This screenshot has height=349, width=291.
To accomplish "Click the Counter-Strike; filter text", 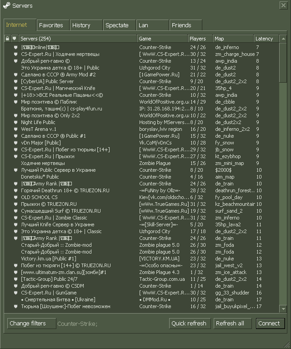I will click(x=77, y=324).
